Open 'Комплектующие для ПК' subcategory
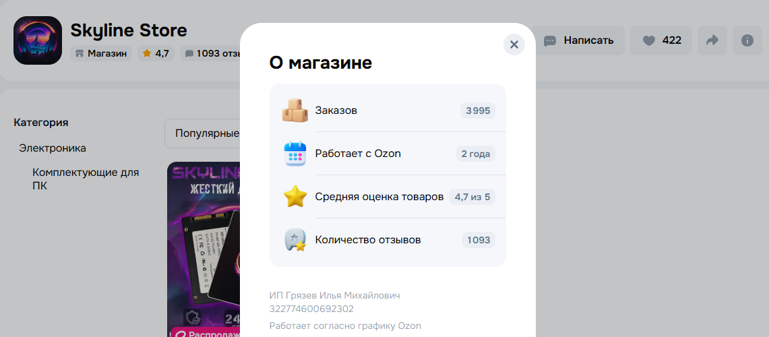Image resolution: width=769 pixels, height=337 pixels. pos(86,179)
